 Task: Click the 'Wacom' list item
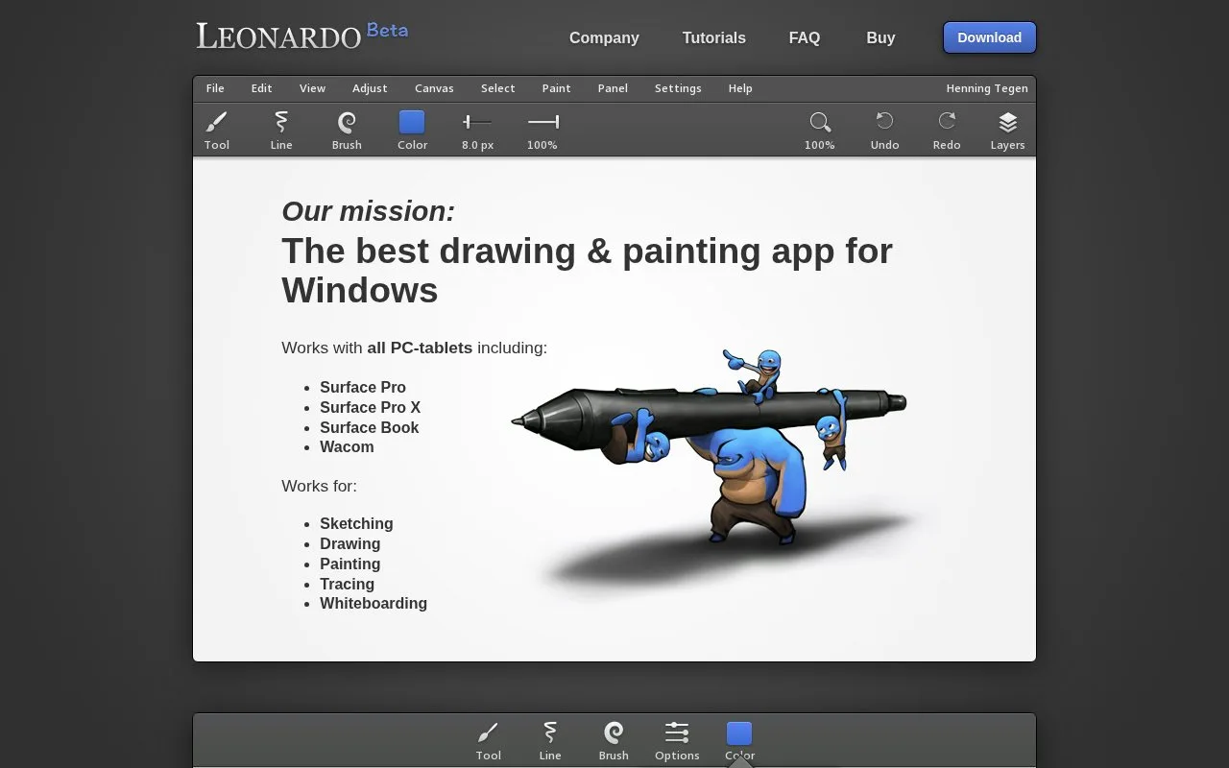click(347, 446)
